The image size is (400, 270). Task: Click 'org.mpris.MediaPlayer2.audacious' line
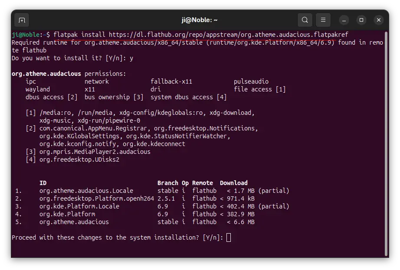[x=95, y=152]
